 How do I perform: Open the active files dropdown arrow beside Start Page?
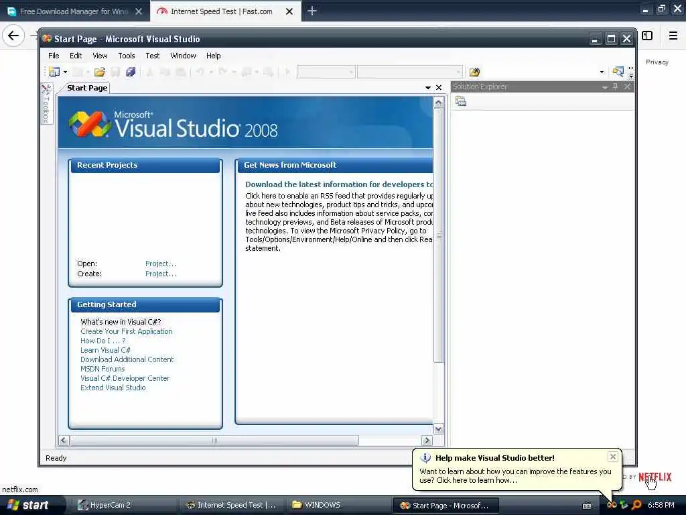point(428,88)
